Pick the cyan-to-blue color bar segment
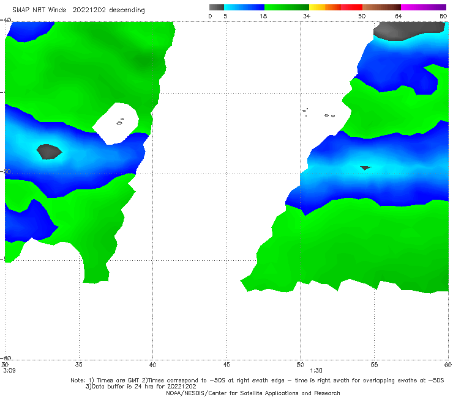 pyautogui.click(x=244, y=7)
